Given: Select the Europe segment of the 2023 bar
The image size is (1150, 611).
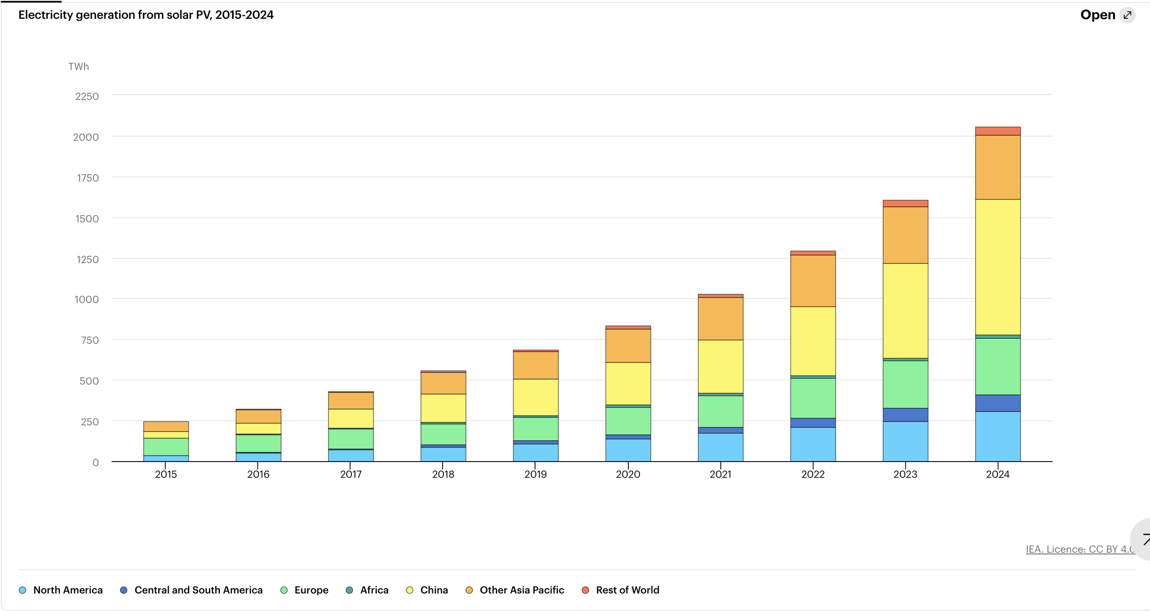Looking at the screenshot, I should point(905,384).
